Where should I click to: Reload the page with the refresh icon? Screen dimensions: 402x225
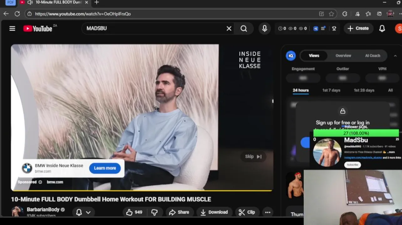click(x=17, y=14)
